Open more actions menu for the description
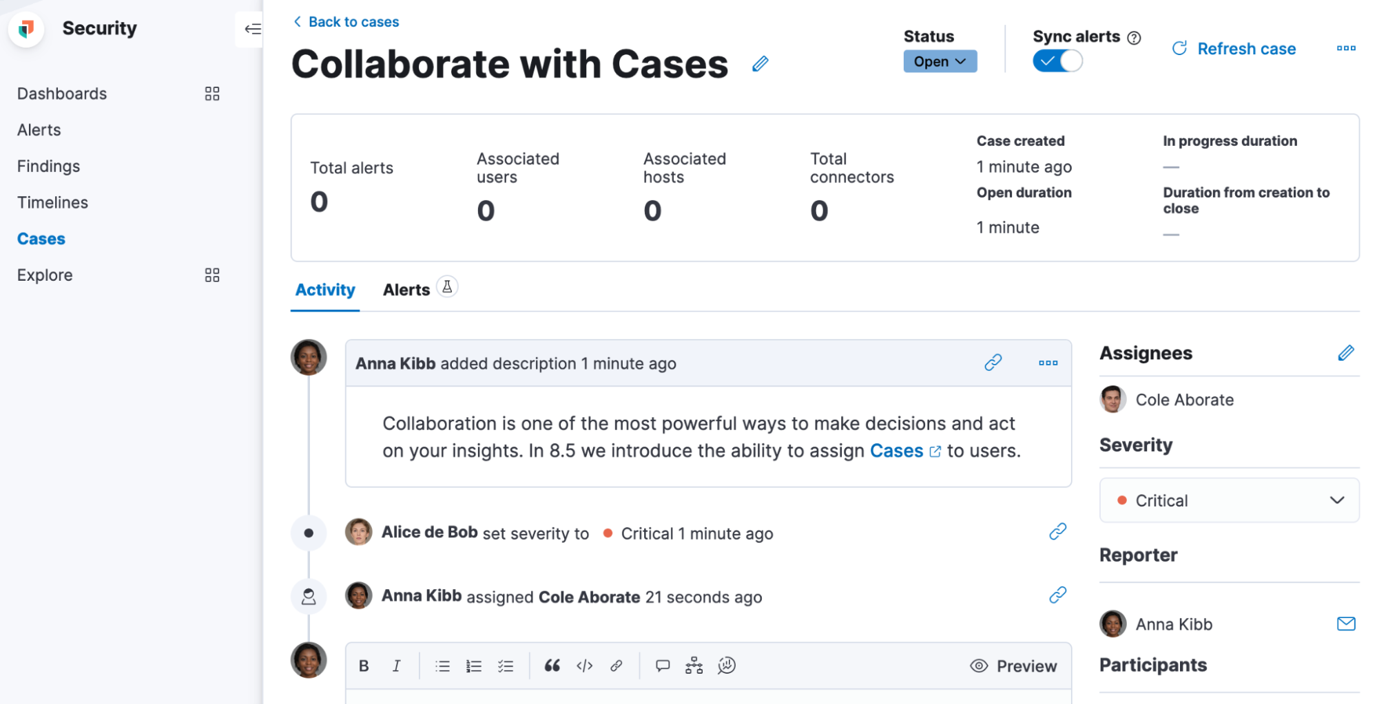This screenshot has width=1377, height=704. 1047,363
